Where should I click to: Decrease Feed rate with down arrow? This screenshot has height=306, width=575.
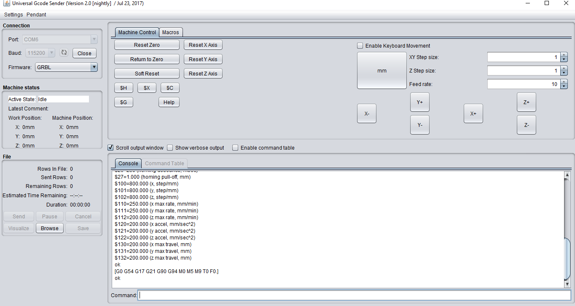pos(564,86)
